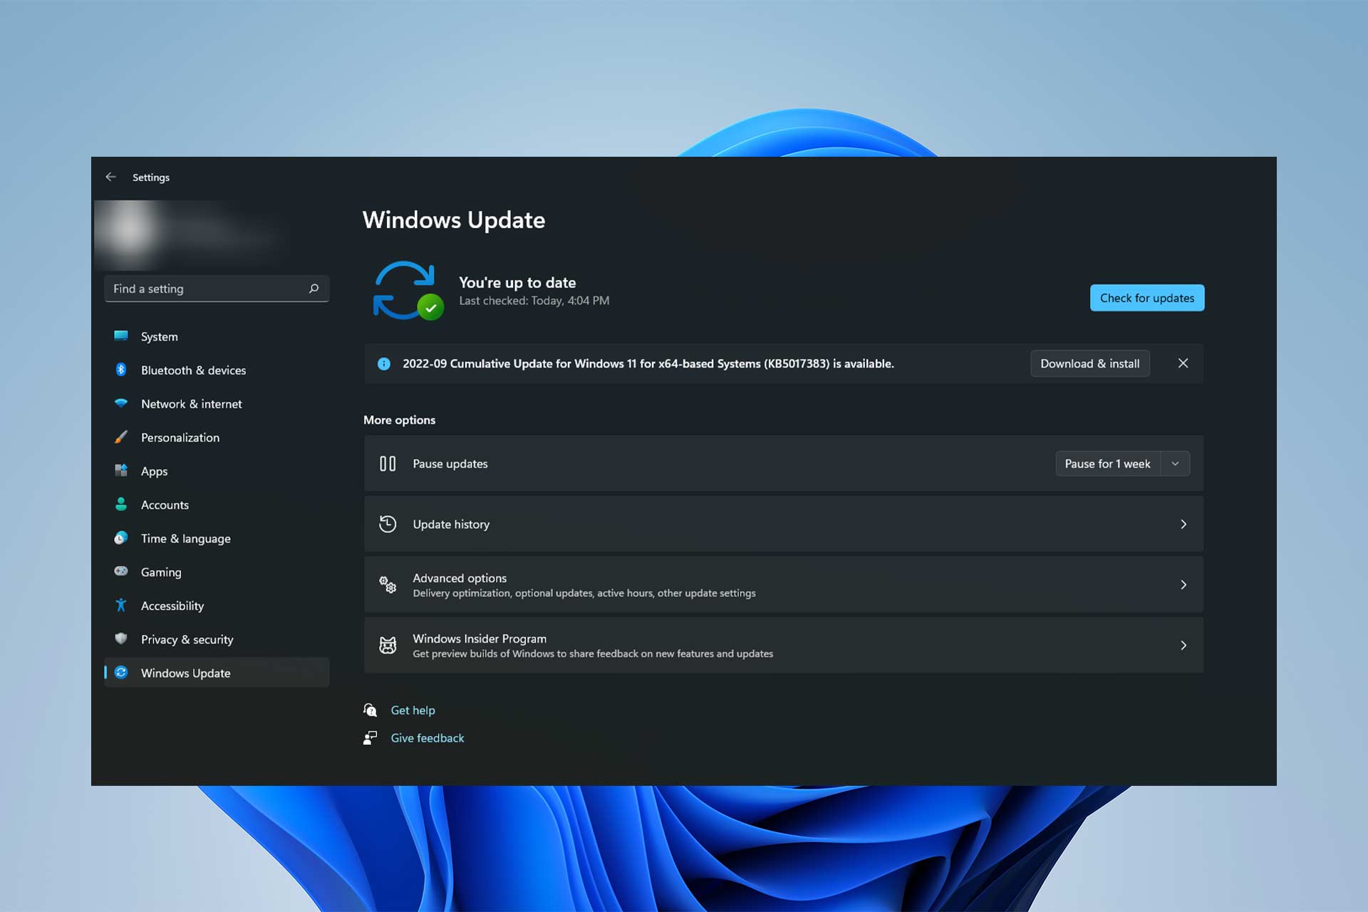The image size is (1368, 912).
Task: Click the 2022-09 Cumulative Update message text
Action: [648, 363]
